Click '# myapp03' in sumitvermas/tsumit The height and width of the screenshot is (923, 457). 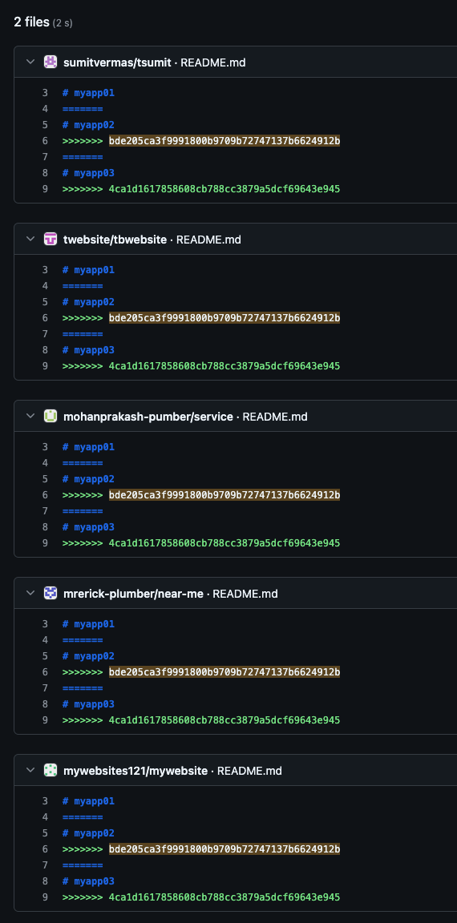(88, 173)
